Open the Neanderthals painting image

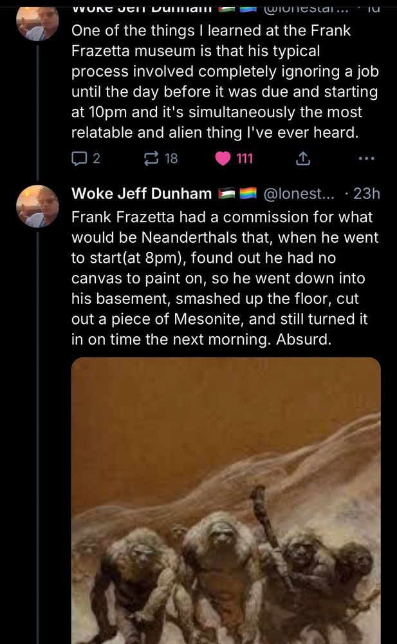click(226, 500)
